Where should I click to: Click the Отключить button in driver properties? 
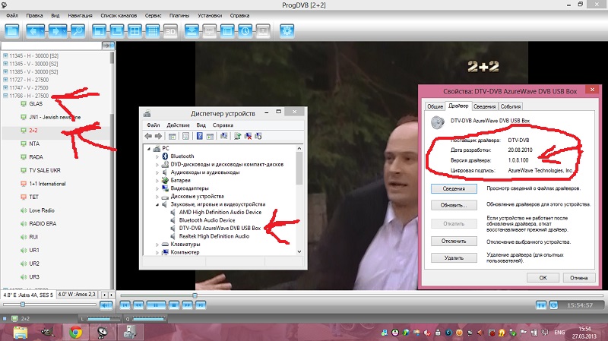click(453, 241)
